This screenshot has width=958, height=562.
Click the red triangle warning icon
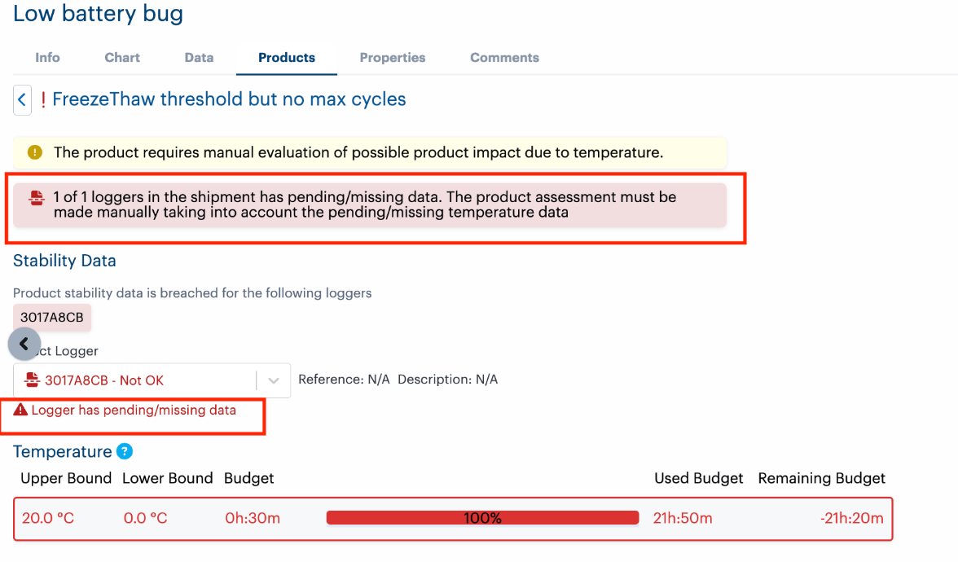point(21,410)
